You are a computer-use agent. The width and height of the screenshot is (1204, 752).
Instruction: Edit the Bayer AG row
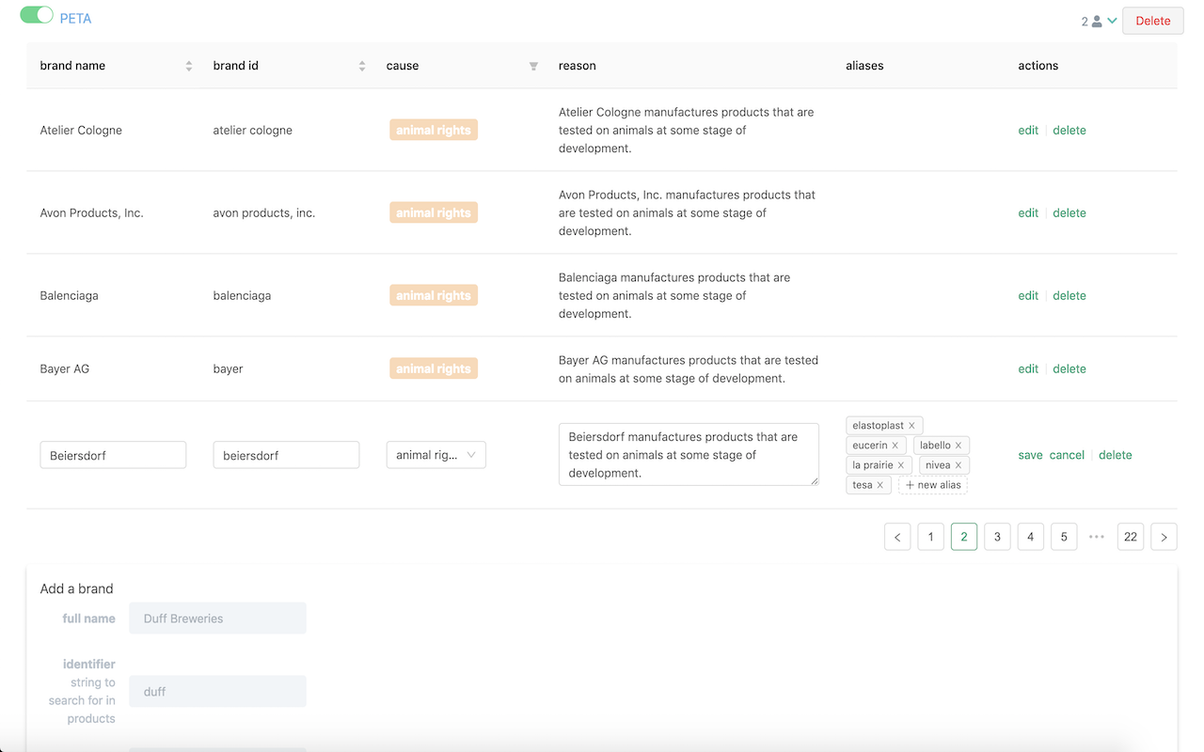tap(1028, 369)
